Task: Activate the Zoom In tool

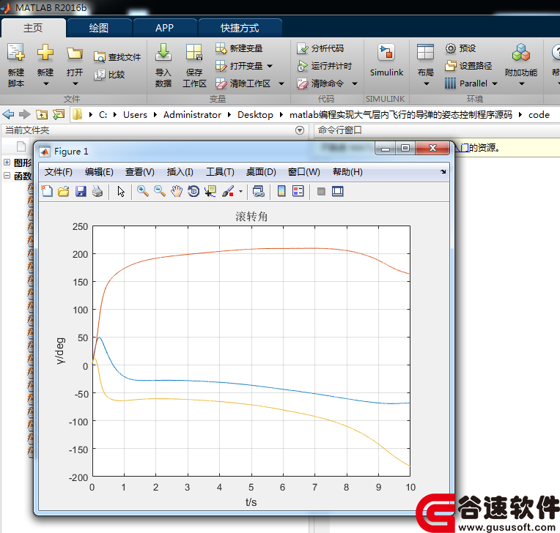Action: pos(143,191)
